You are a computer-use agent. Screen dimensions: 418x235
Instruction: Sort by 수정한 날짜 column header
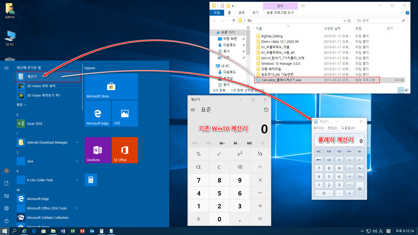[332, 28]
